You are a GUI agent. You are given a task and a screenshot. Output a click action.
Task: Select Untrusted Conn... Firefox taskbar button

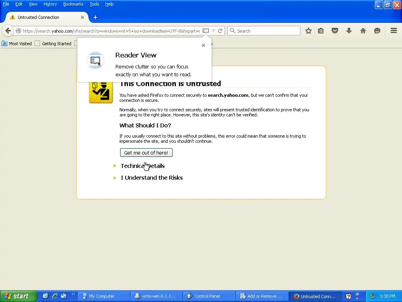pyautogui.click(x=315, y=296)
